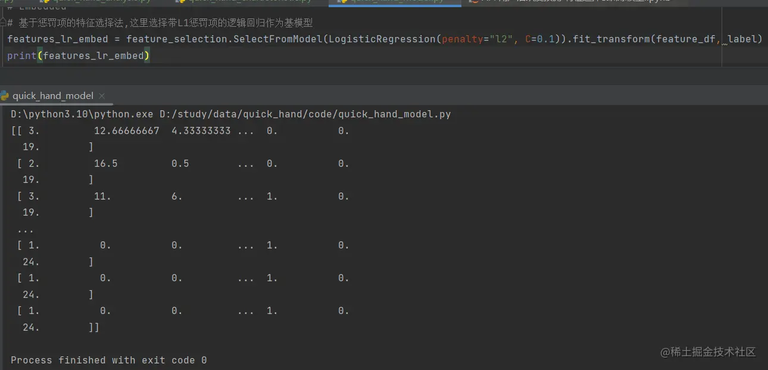Screen dimensions: 768x370
Task: Click the print keyword in the editor
Action: 21,56
